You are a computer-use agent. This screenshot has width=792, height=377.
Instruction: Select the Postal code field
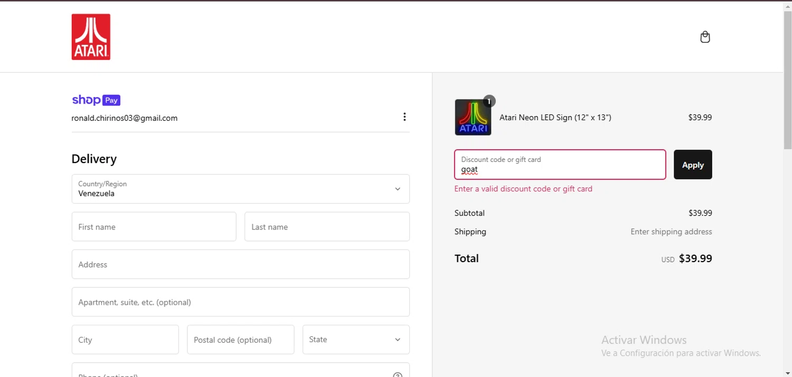(240, 340)
